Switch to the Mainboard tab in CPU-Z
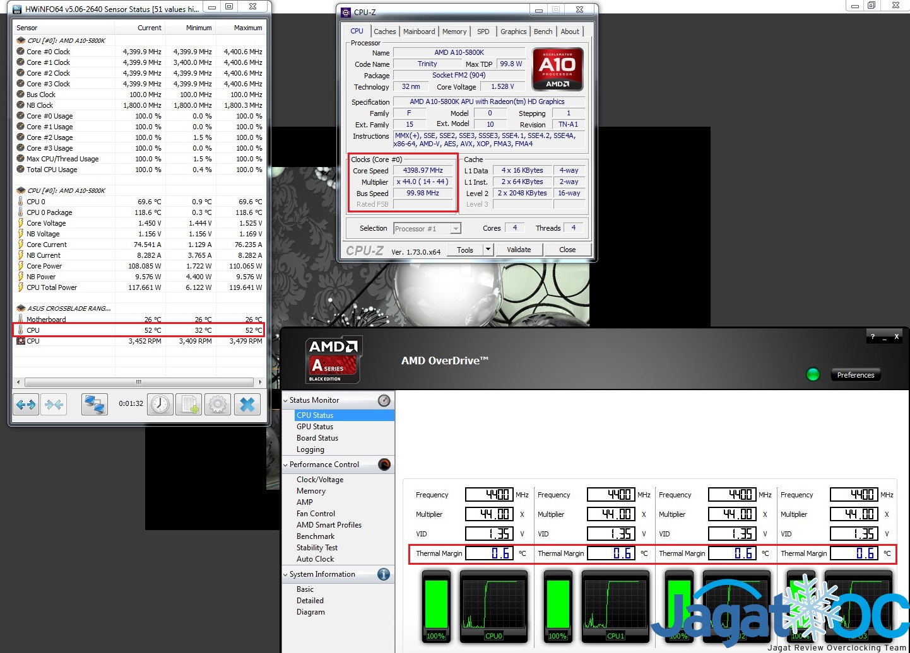This screenshot has height=653, width=910. pyautogui.click(x=419, y=32)
